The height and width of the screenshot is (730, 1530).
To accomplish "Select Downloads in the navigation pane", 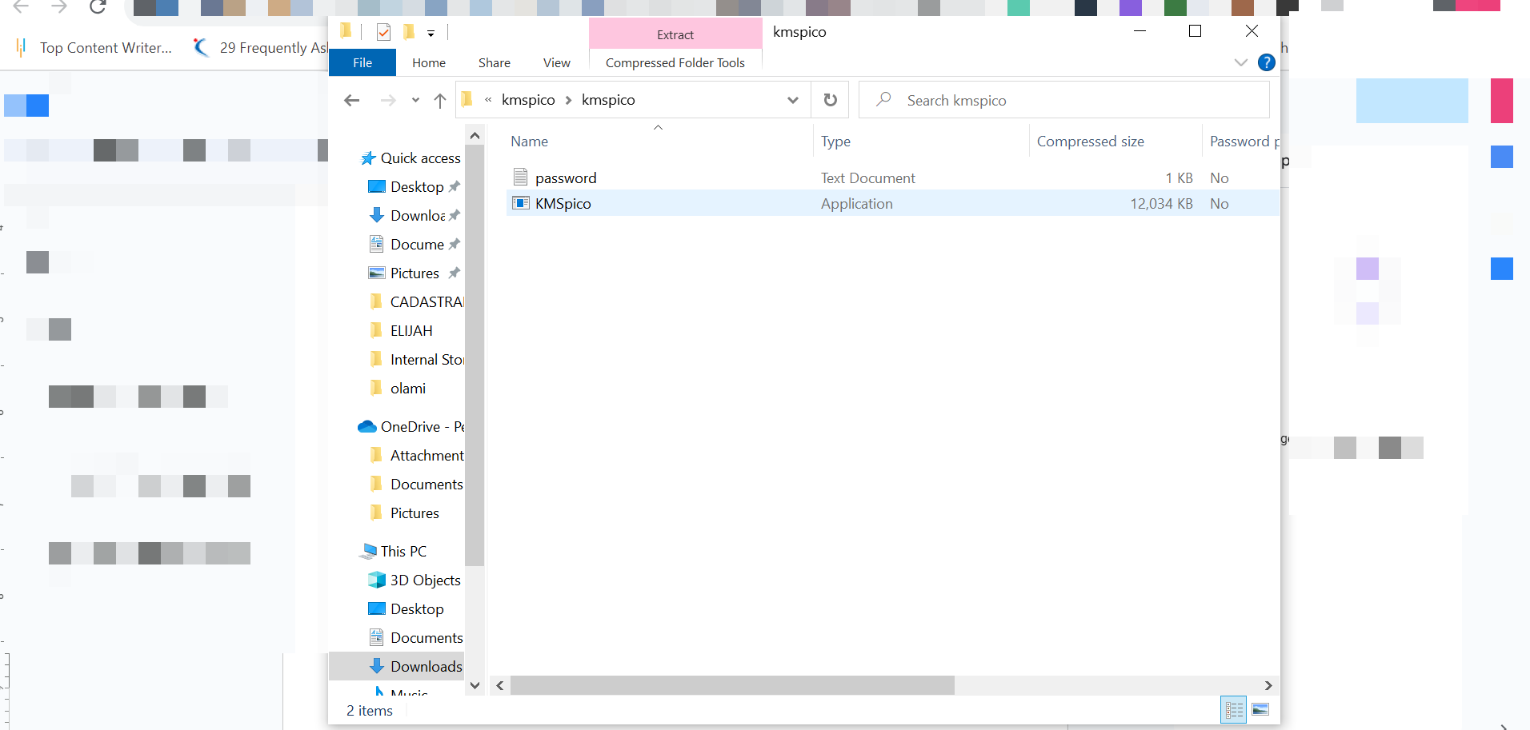I will pos(427,666).
